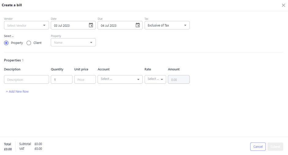Image resolution: width=288 pixels, height=155 pixels.
Task: Select the Client radio button
Action: (x=29, y=43)
